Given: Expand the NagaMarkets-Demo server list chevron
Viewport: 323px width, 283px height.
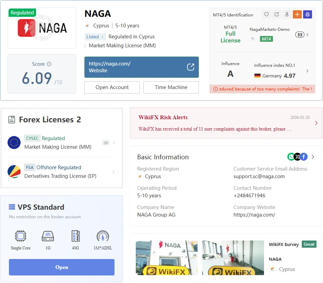Looking at the screenshot, I should pyautogui.click(x=307, y=35).
